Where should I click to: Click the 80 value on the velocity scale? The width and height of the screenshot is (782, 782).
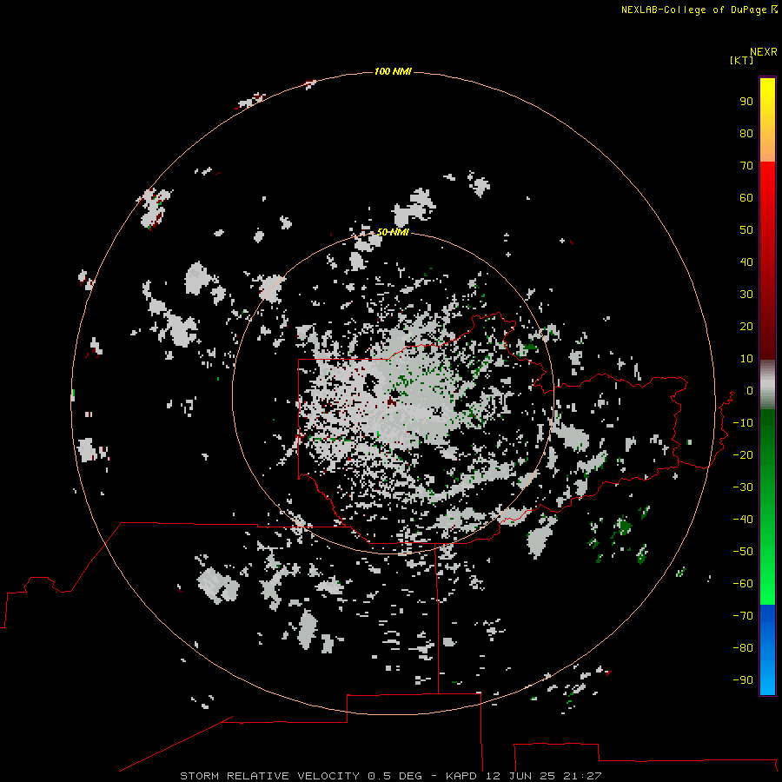click(x=746, y=134)
